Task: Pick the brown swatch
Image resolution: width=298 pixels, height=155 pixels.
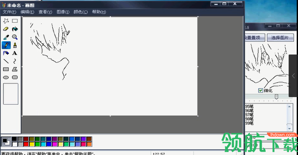Action: 89,139
